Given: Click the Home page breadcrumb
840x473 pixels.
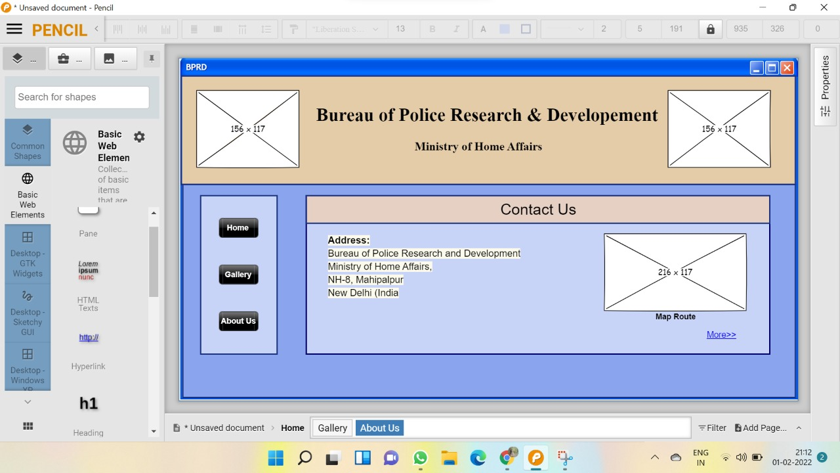Looking at the screenshot, I should [293, 428].
